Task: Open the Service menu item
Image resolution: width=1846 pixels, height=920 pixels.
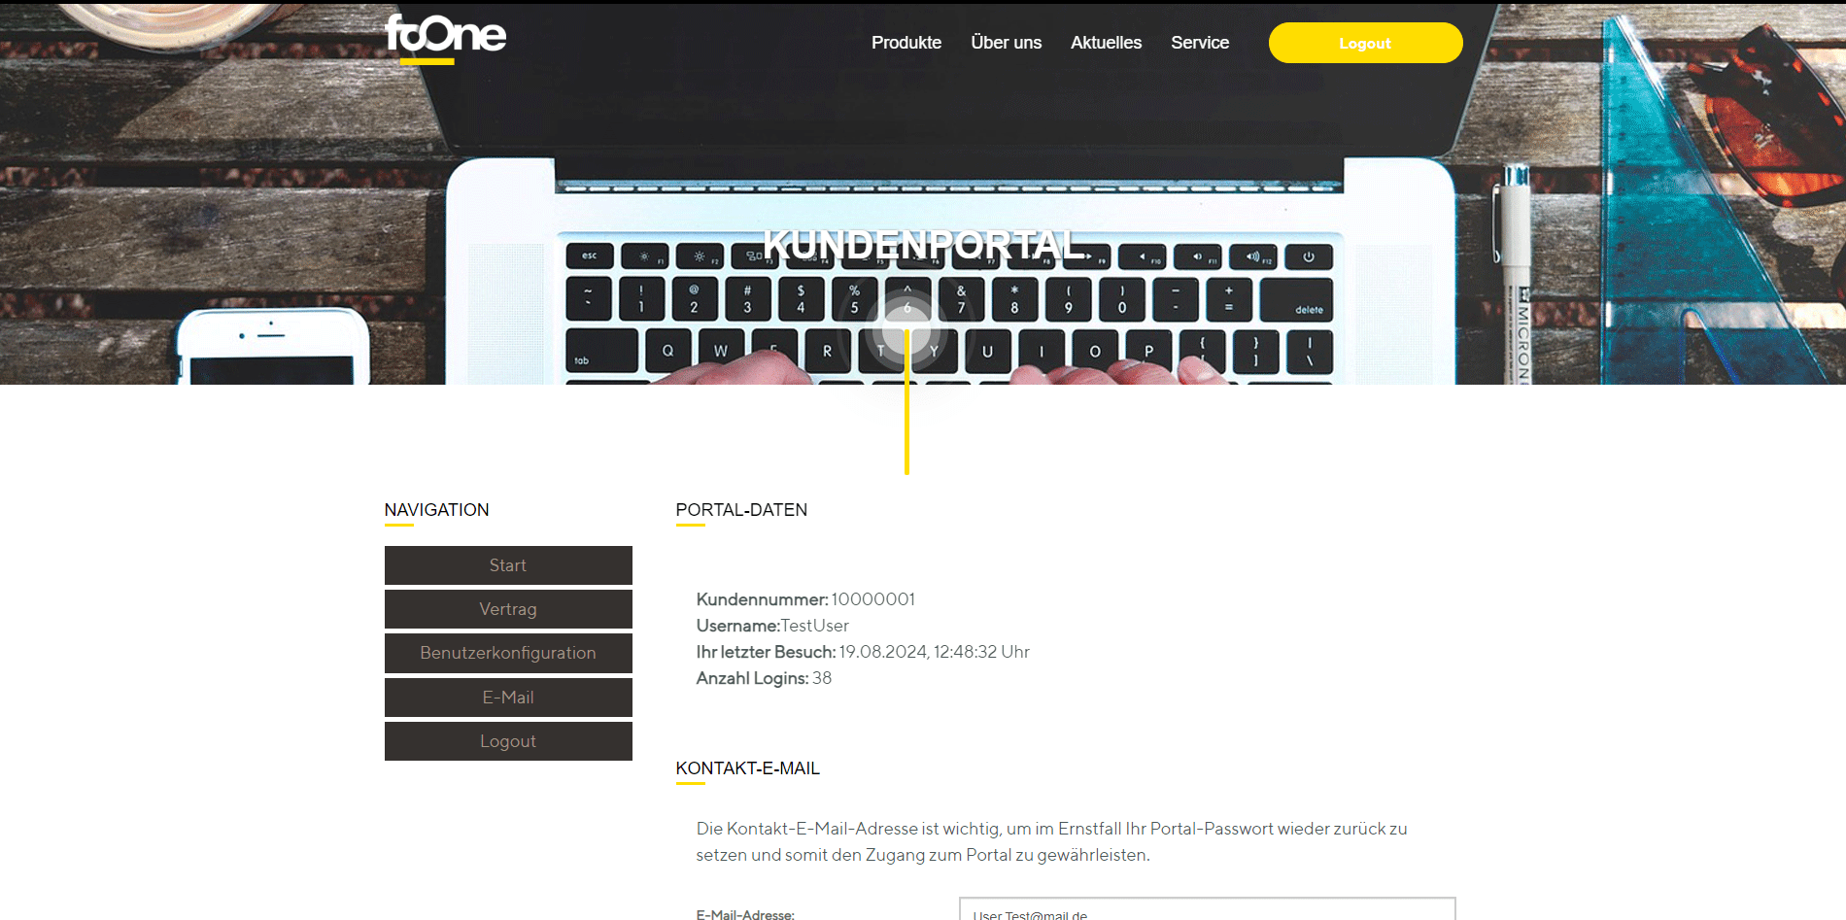Action: (x=1200, y=43)
